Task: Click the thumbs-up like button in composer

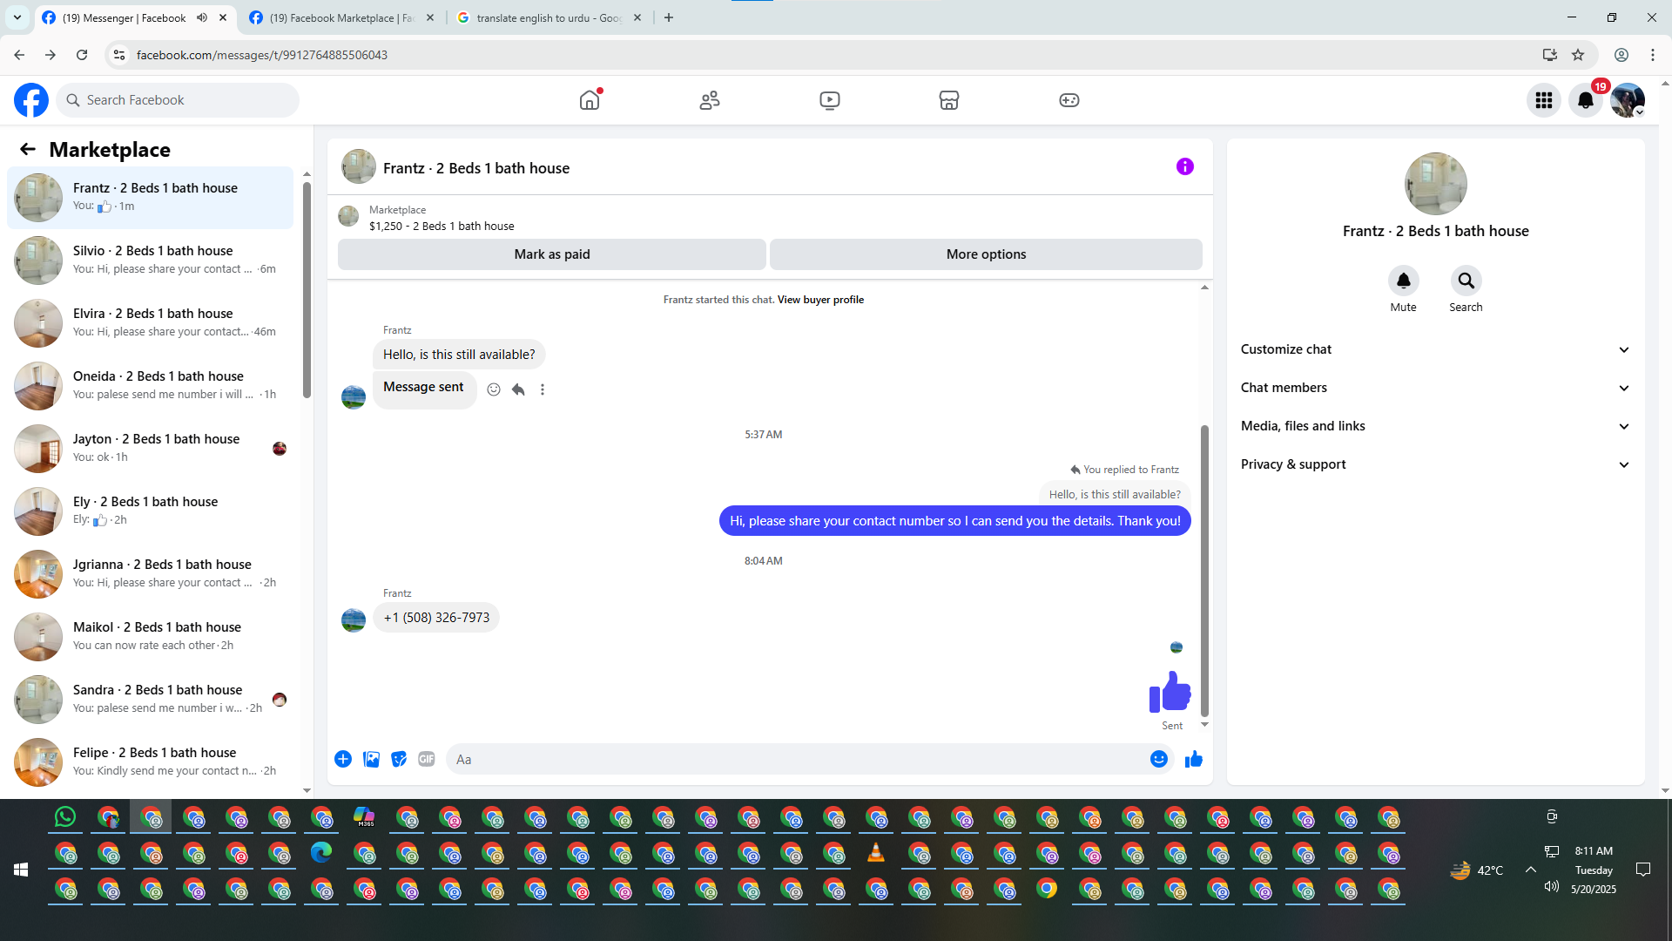Action: [1193, 759]
